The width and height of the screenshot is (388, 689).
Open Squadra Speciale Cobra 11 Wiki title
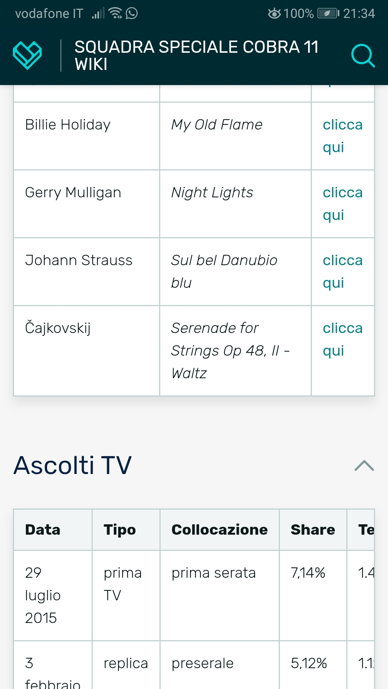point(196,56)
